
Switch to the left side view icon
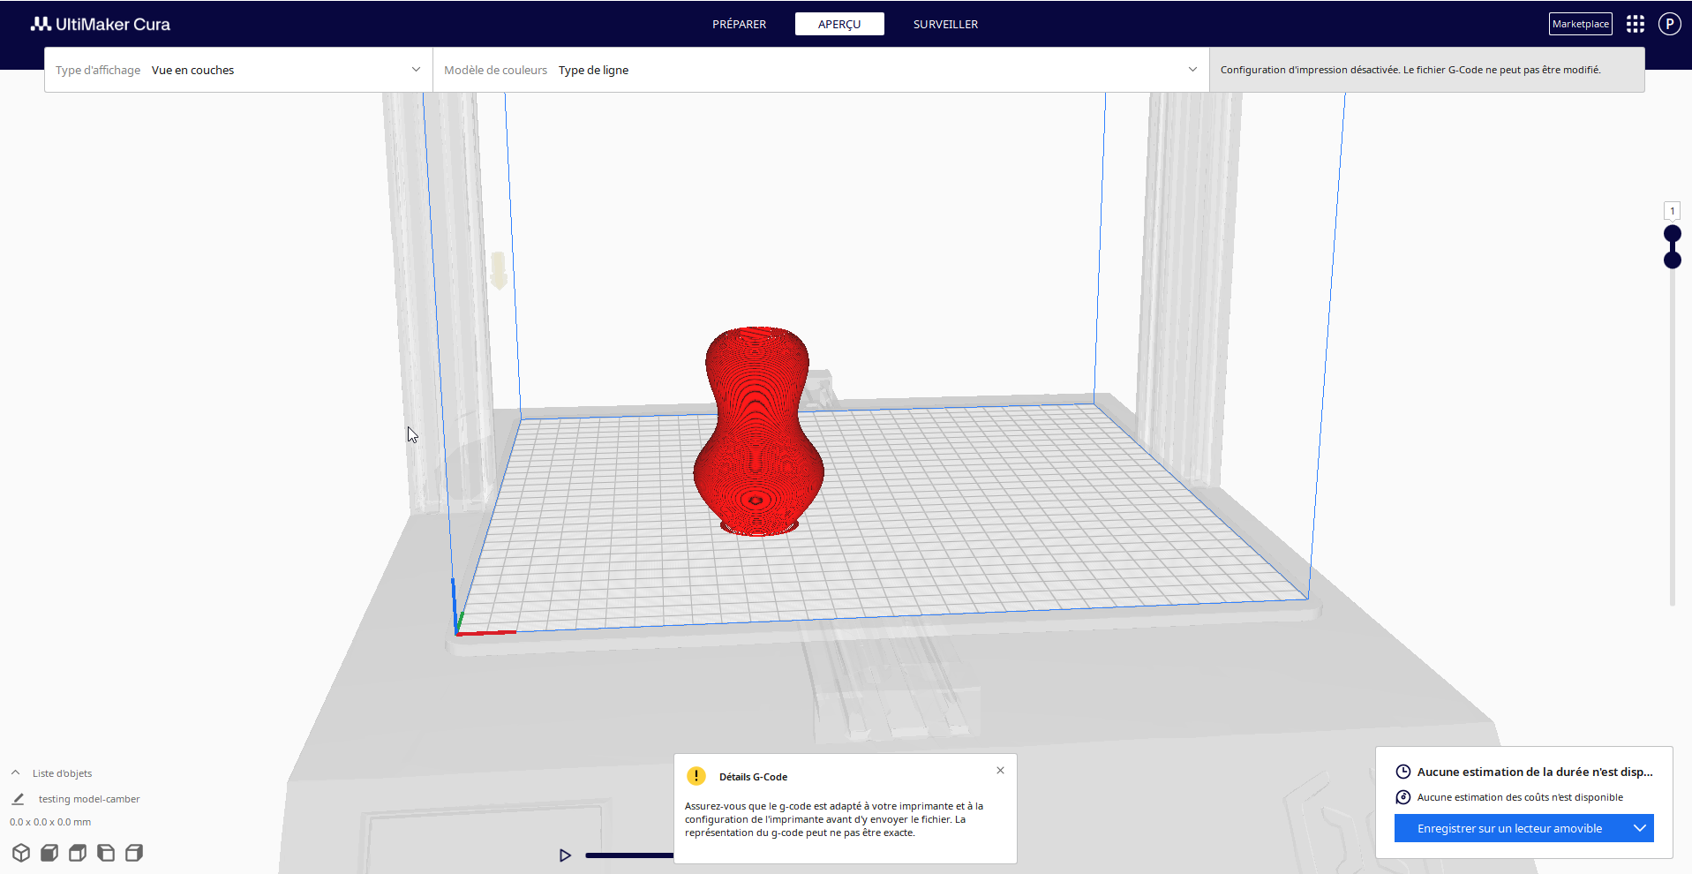tap(106, 853)
